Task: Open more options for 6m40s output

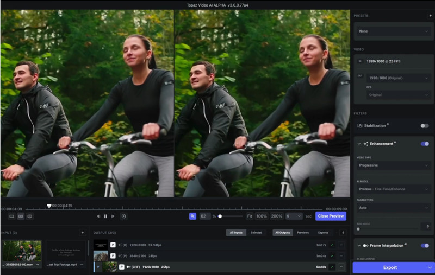Action: [341, 267]
